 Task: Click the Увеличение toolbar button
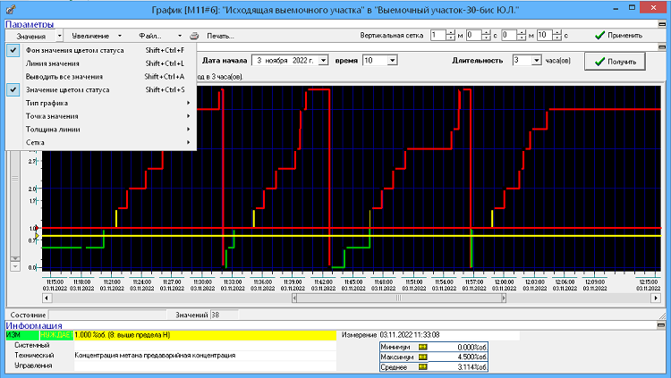click(x=90, y=36)
